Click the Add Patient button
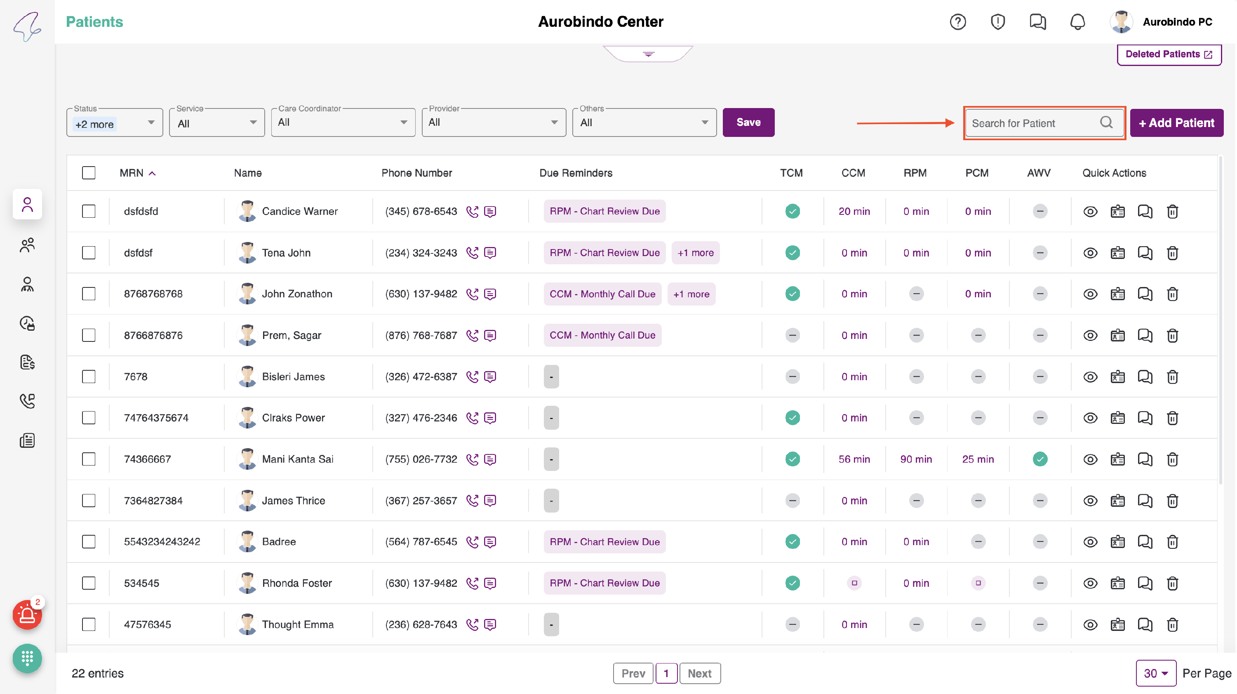This screenshot has width=1237, height=694. (1176, 123)
